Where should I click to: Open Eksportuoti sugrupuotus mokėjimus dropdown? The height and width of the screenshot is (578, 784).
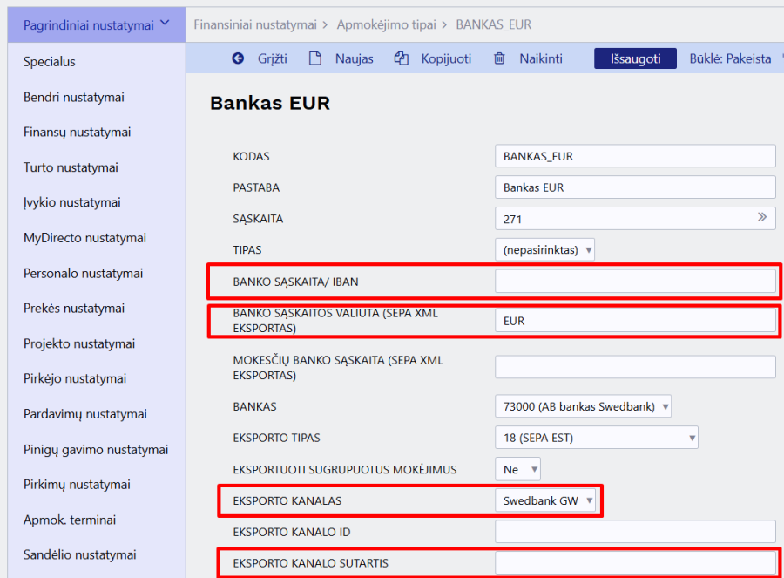point(517,469)
